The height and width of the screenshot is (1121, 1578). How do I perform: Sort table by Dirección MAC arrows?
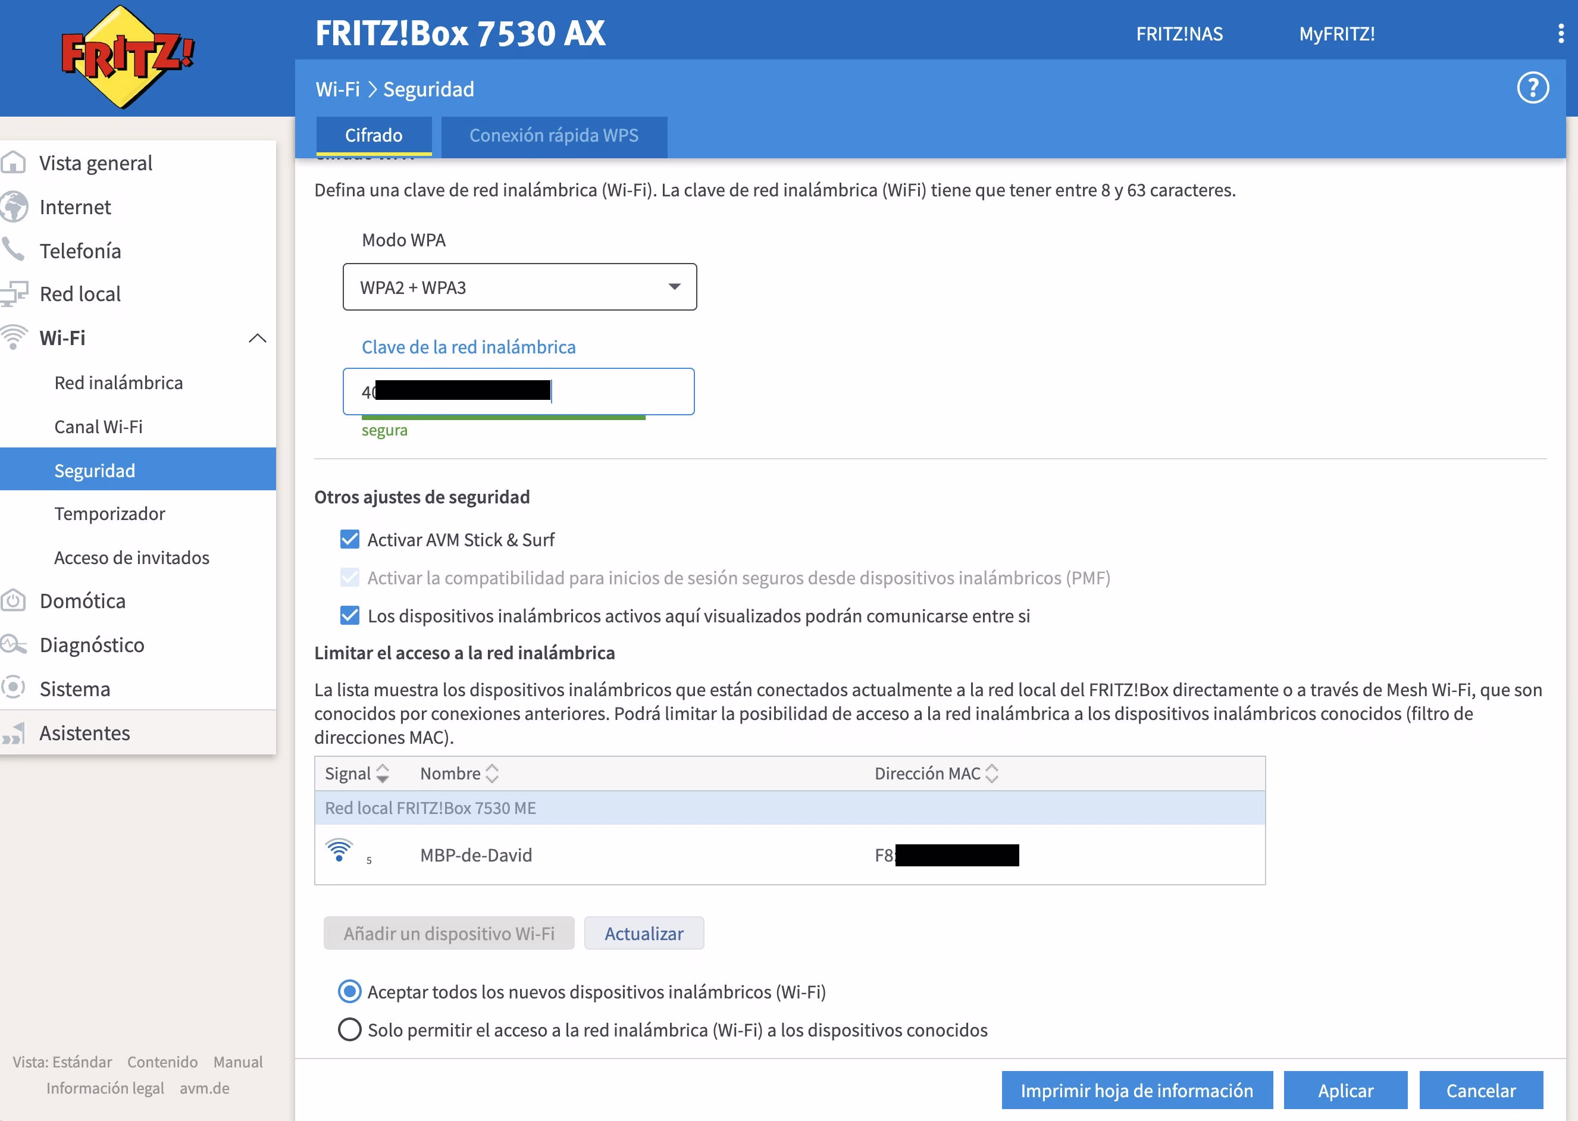tap(992, 774)
